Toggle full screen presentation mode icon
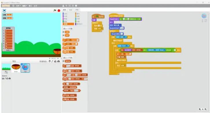The width and height of the screenshot is (210, 113). coord(4,11)
